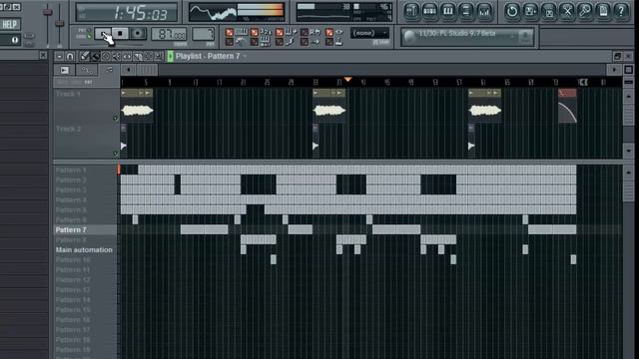Open the Piano Roll shortcut icon
The height and width of the screenshot is (359, 639).
[448, 11]
